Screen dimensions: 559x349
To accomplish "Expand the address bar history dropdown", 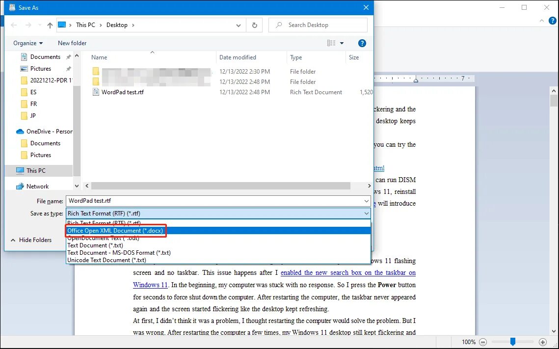I will [238, 26].
